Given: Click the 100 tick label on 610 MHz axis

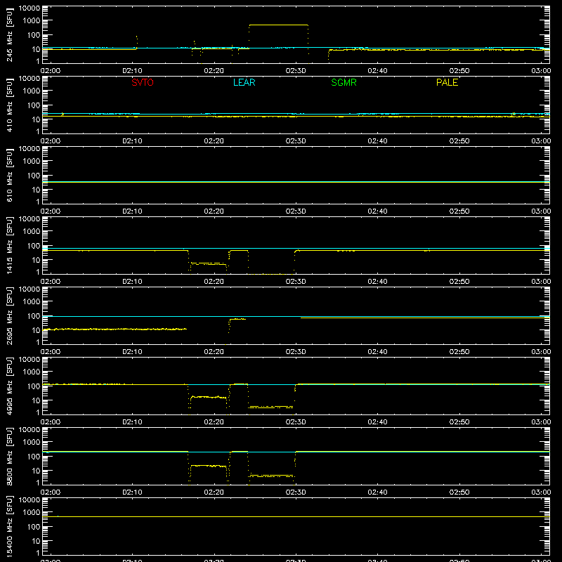Looking at the screenshot, I should [34, 176].
